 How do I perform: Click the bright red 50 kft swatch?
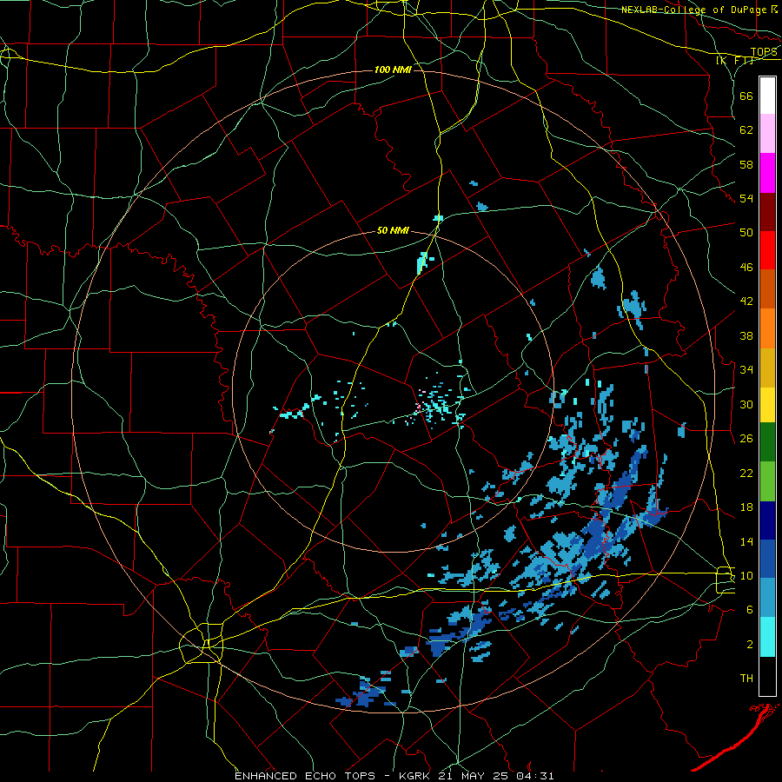click(x=767, y=250)
